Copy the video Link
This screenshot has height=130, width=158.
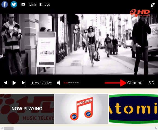point(33,5)
